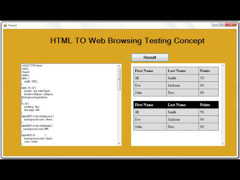This screenshot has height=180, width=240.
Task: Click inside the HTML code text box
Action: pyautogui.click(x=67, y=105)
